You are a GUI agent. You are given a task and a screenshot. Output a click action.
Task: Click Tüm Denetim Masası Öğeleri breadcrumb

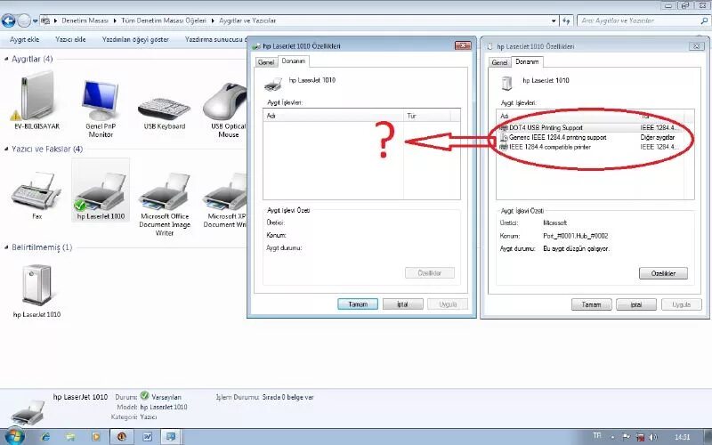[x=164, y=20]
